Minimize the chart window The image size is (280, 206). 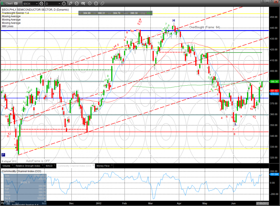[x=267, y=2]
